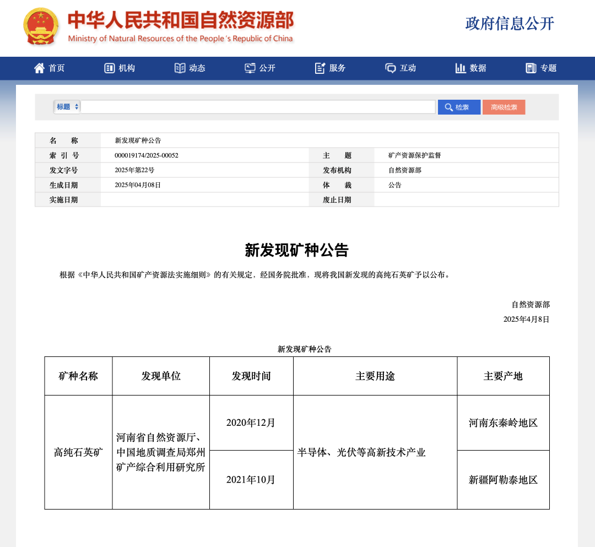Click the newspaper icon for 专题
This screenshot has height=547, width=595.
(531, 68)
